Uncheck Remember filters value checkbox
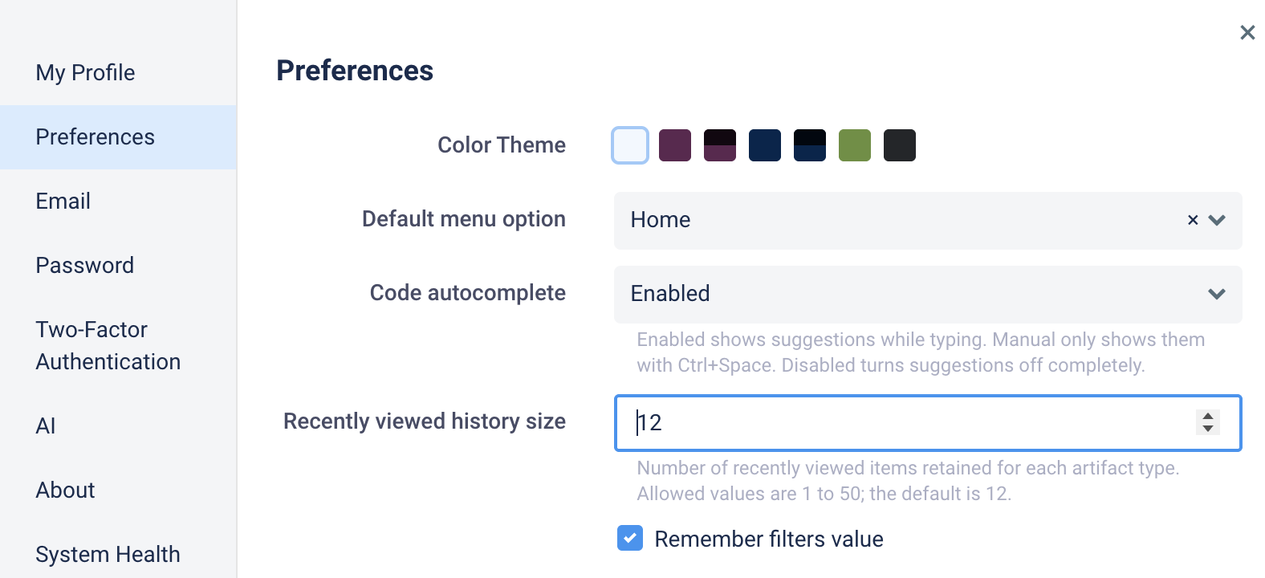 pos(630,538)
